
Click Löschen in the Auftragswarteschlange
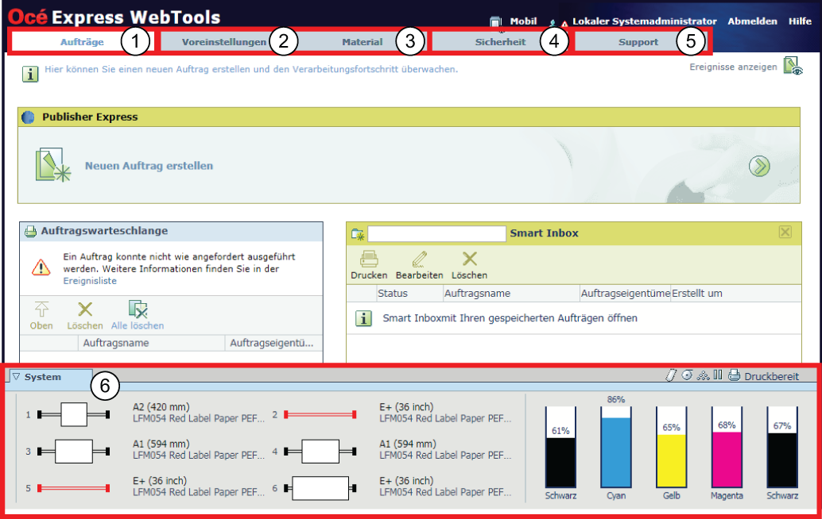85,316
